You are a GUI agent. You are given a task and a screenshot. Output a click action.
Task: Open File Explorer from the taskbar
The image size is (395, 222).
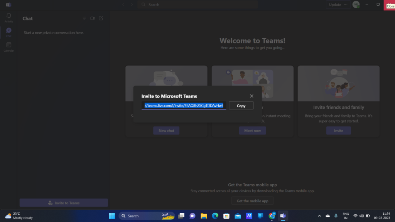204,216
